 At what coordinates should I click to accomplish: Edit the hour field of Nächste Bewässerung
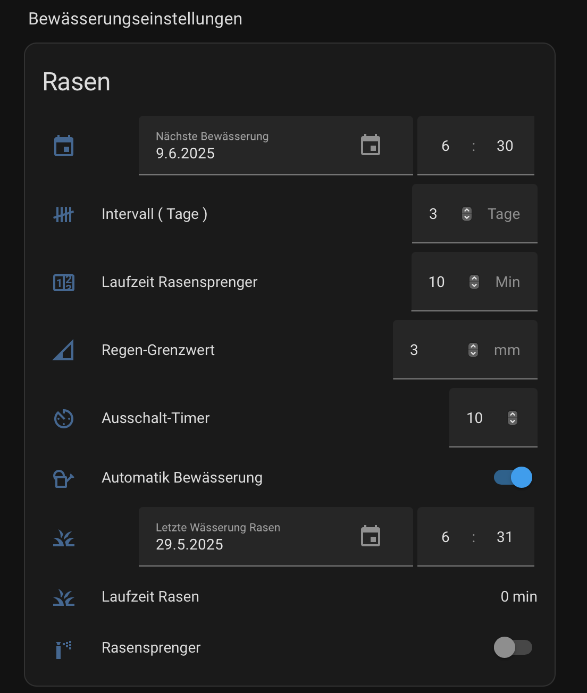click(x=446, y=146)
